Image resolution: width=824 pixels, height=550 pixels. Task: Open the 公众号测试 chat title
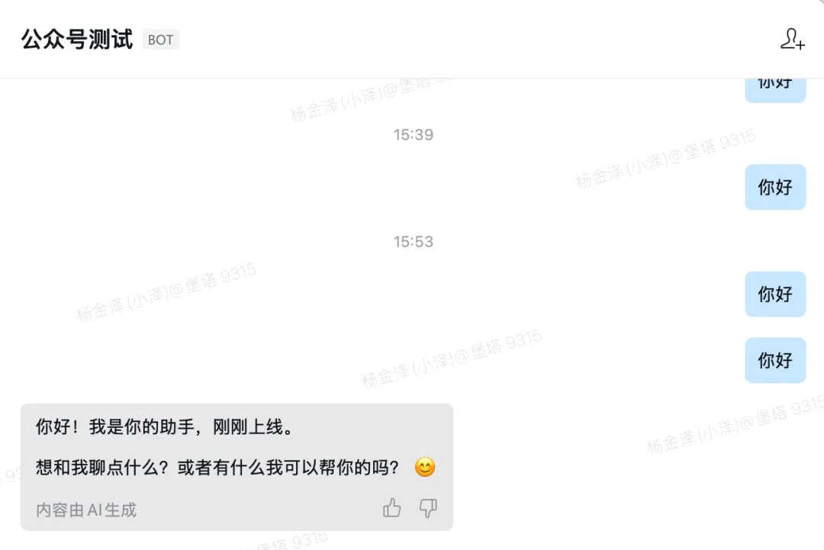tap(77, 40)
